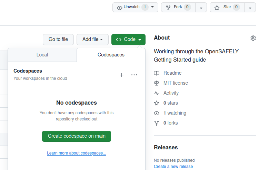Open the Fork dropdown caret
269x170 pixels.
click(x=201, y=7)
